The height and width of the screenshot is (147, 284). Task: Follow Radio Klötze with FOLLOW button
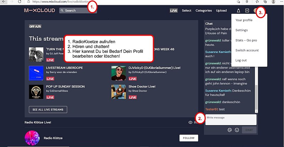[x=189, y=138]
